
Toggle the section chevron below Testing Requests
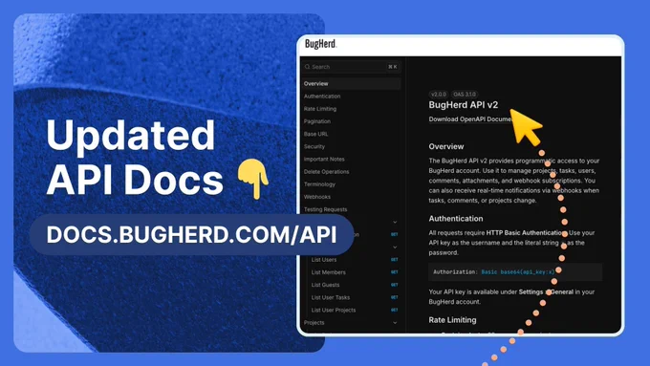click(395, 222)
